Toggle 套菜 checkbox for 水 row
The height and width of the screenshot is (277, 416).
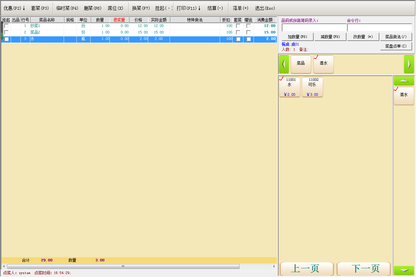[x=238, y=39]
